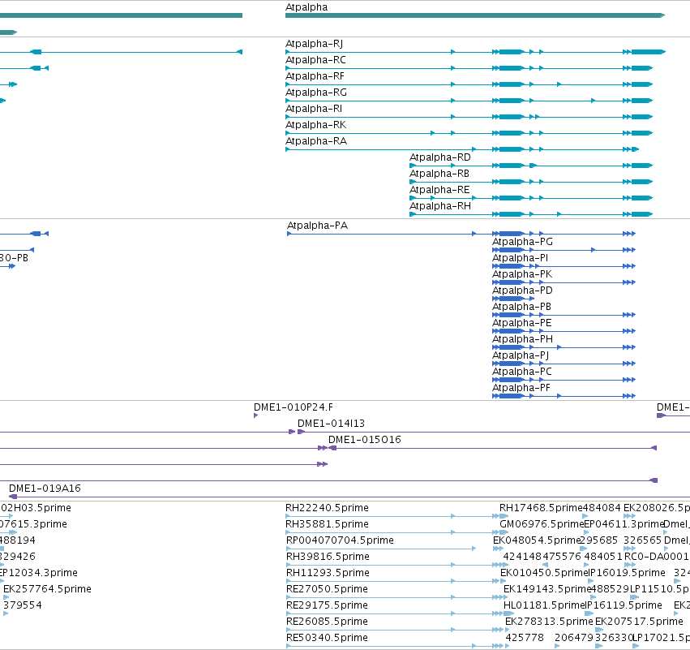
Task: Click the Atpalpha-PI protein label
Action: [x=521, y=258]
